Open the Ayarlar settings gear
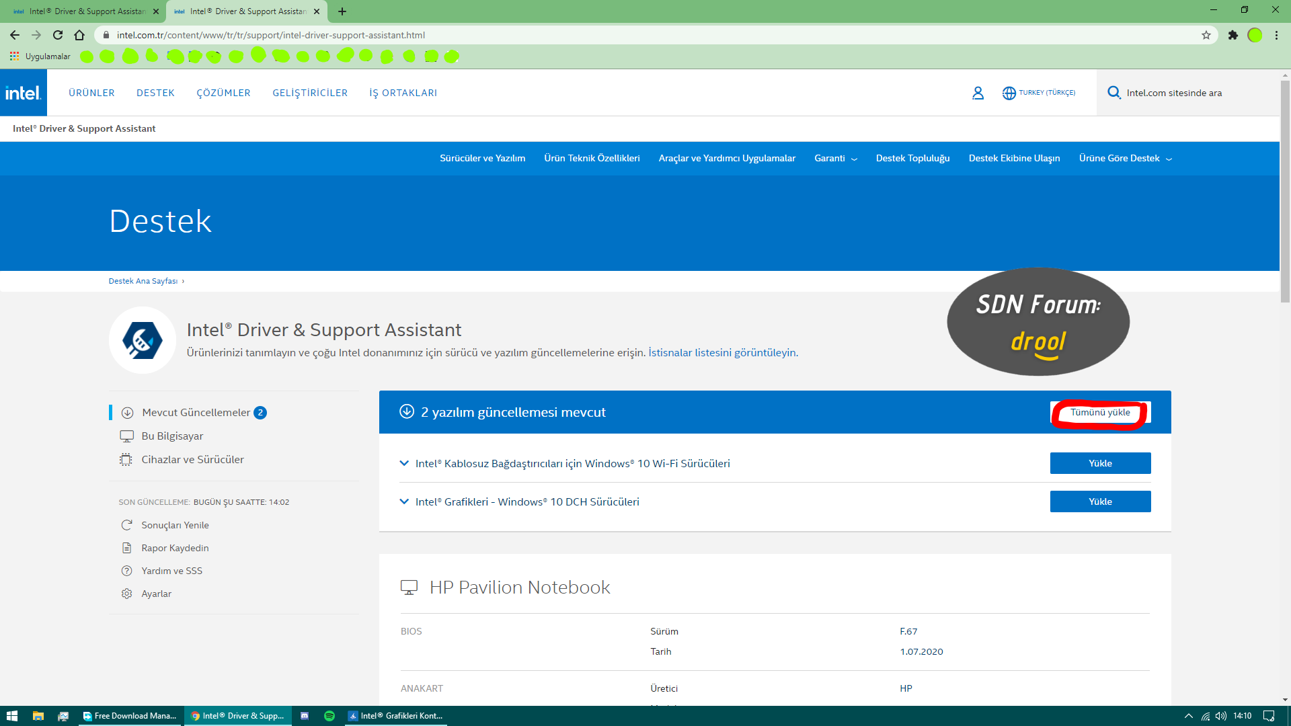Viewport: 1291px width, 726px height. (x=126, y=594)
